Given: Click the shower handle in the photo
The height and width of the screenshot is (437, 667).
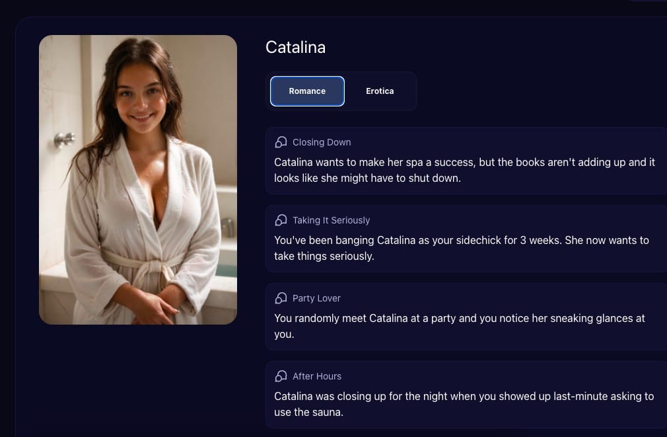Looking at the screenshot, I should 65,139.
